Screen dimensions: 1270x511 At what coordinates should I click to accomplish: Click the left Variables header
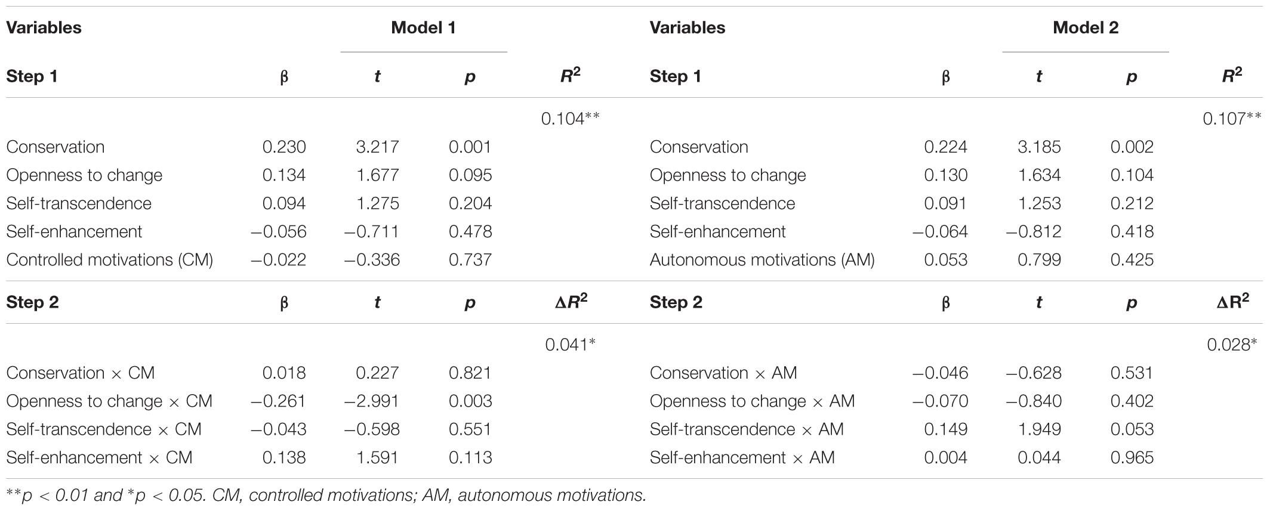click(x=44, y=27)
